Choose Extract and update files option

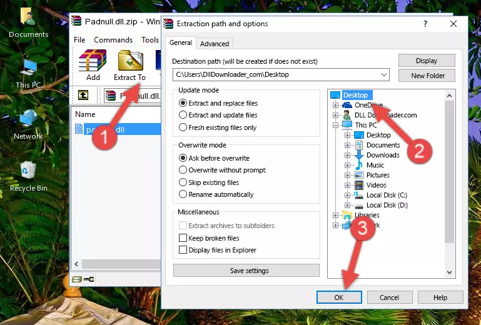tap(183, 115)
